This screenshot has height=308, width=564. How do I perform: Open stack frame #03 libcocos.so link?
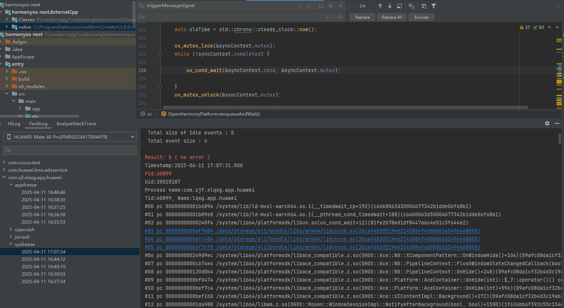click(x=312, y=231)
